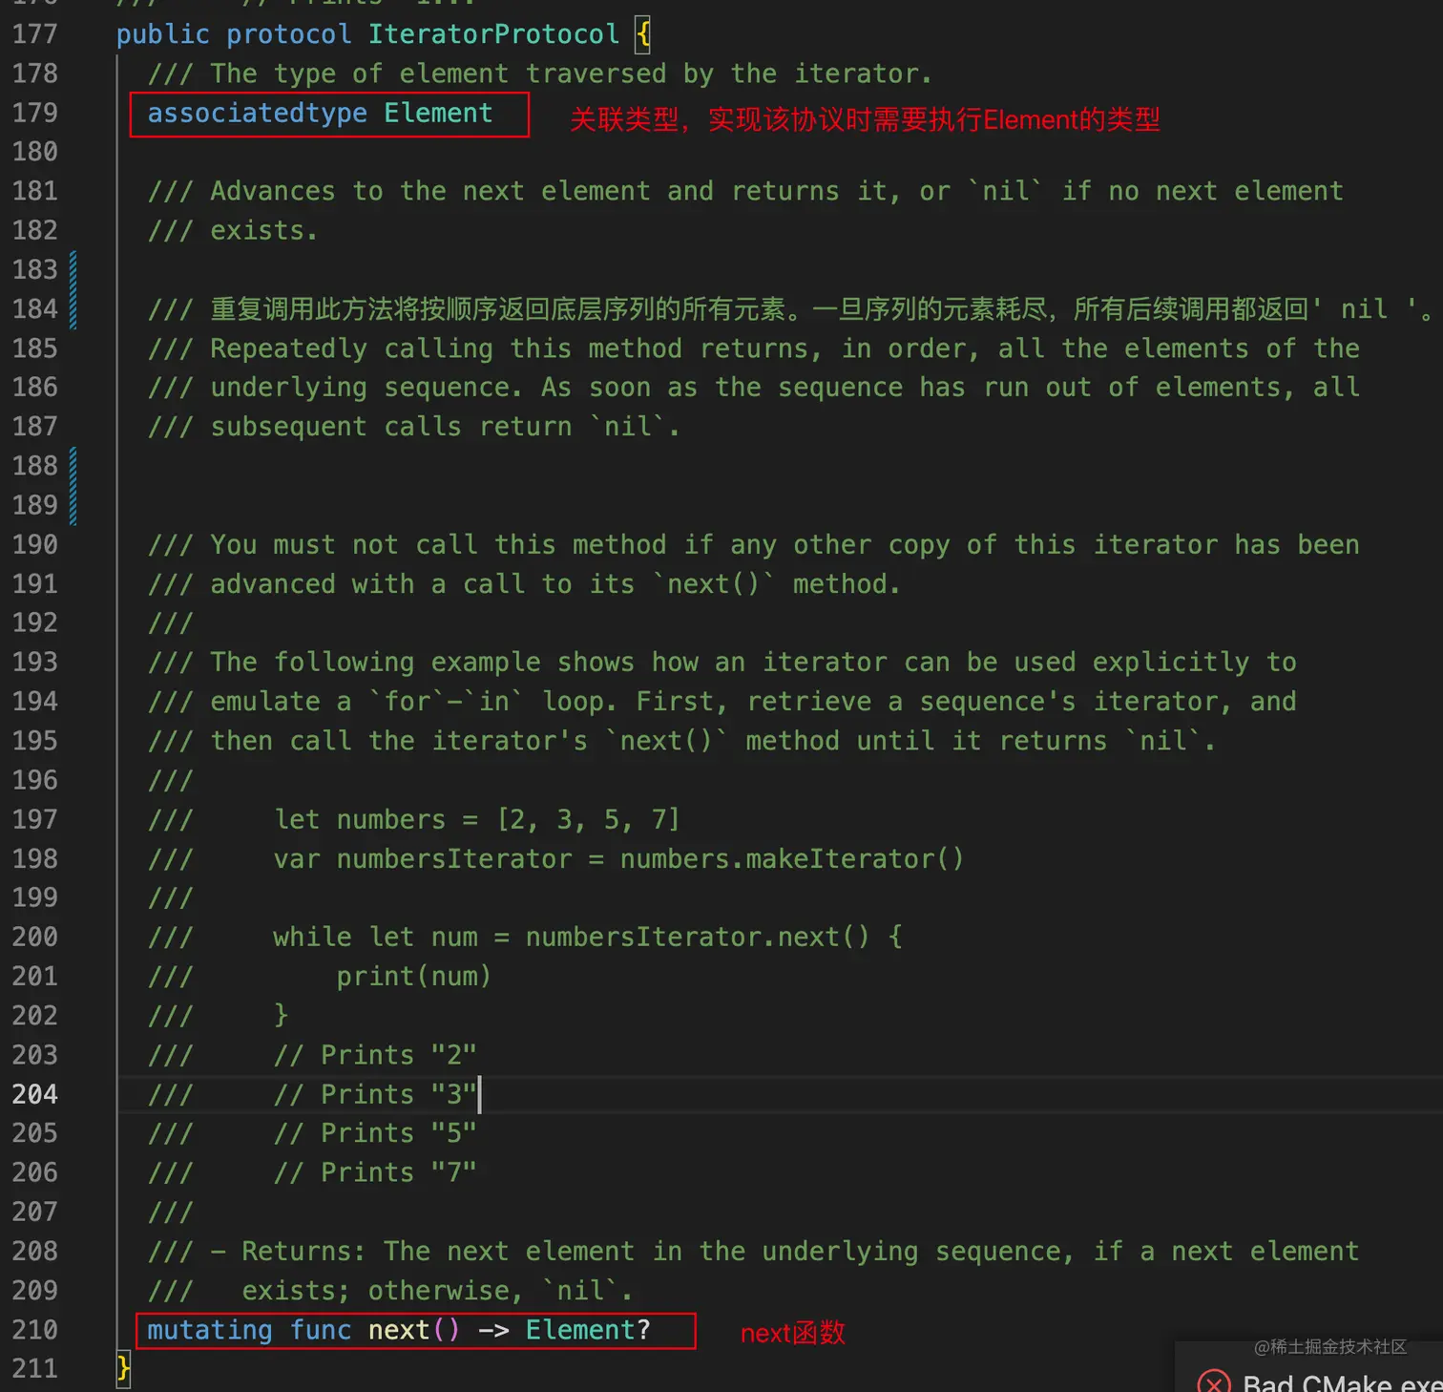Click "numbersIterator.next()" on line 200
Viewport: 1443px width, 1392px height.
pos(698,937)
